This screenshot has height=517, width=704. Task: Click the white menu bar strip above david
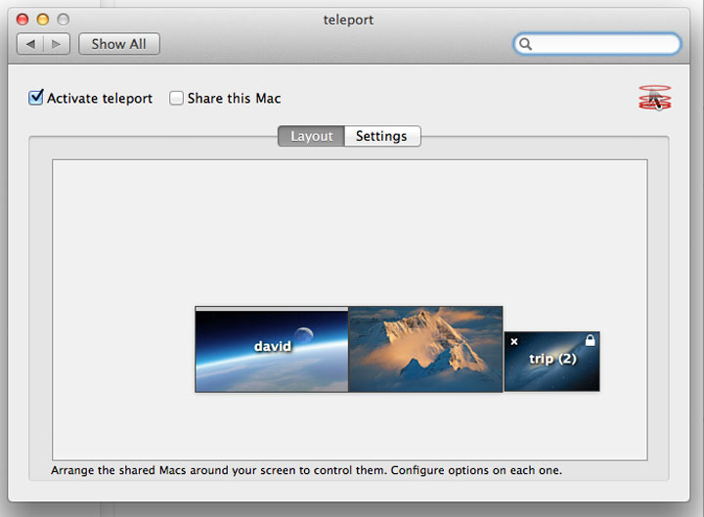tap(272, 309)
